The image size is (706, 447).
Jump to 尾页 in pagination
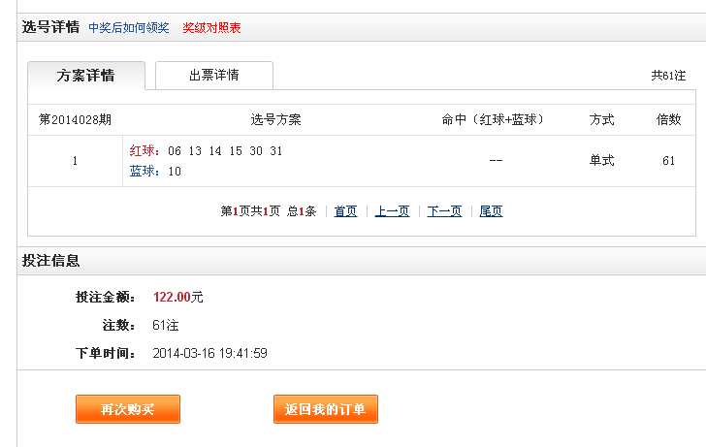tap(491, 211)
